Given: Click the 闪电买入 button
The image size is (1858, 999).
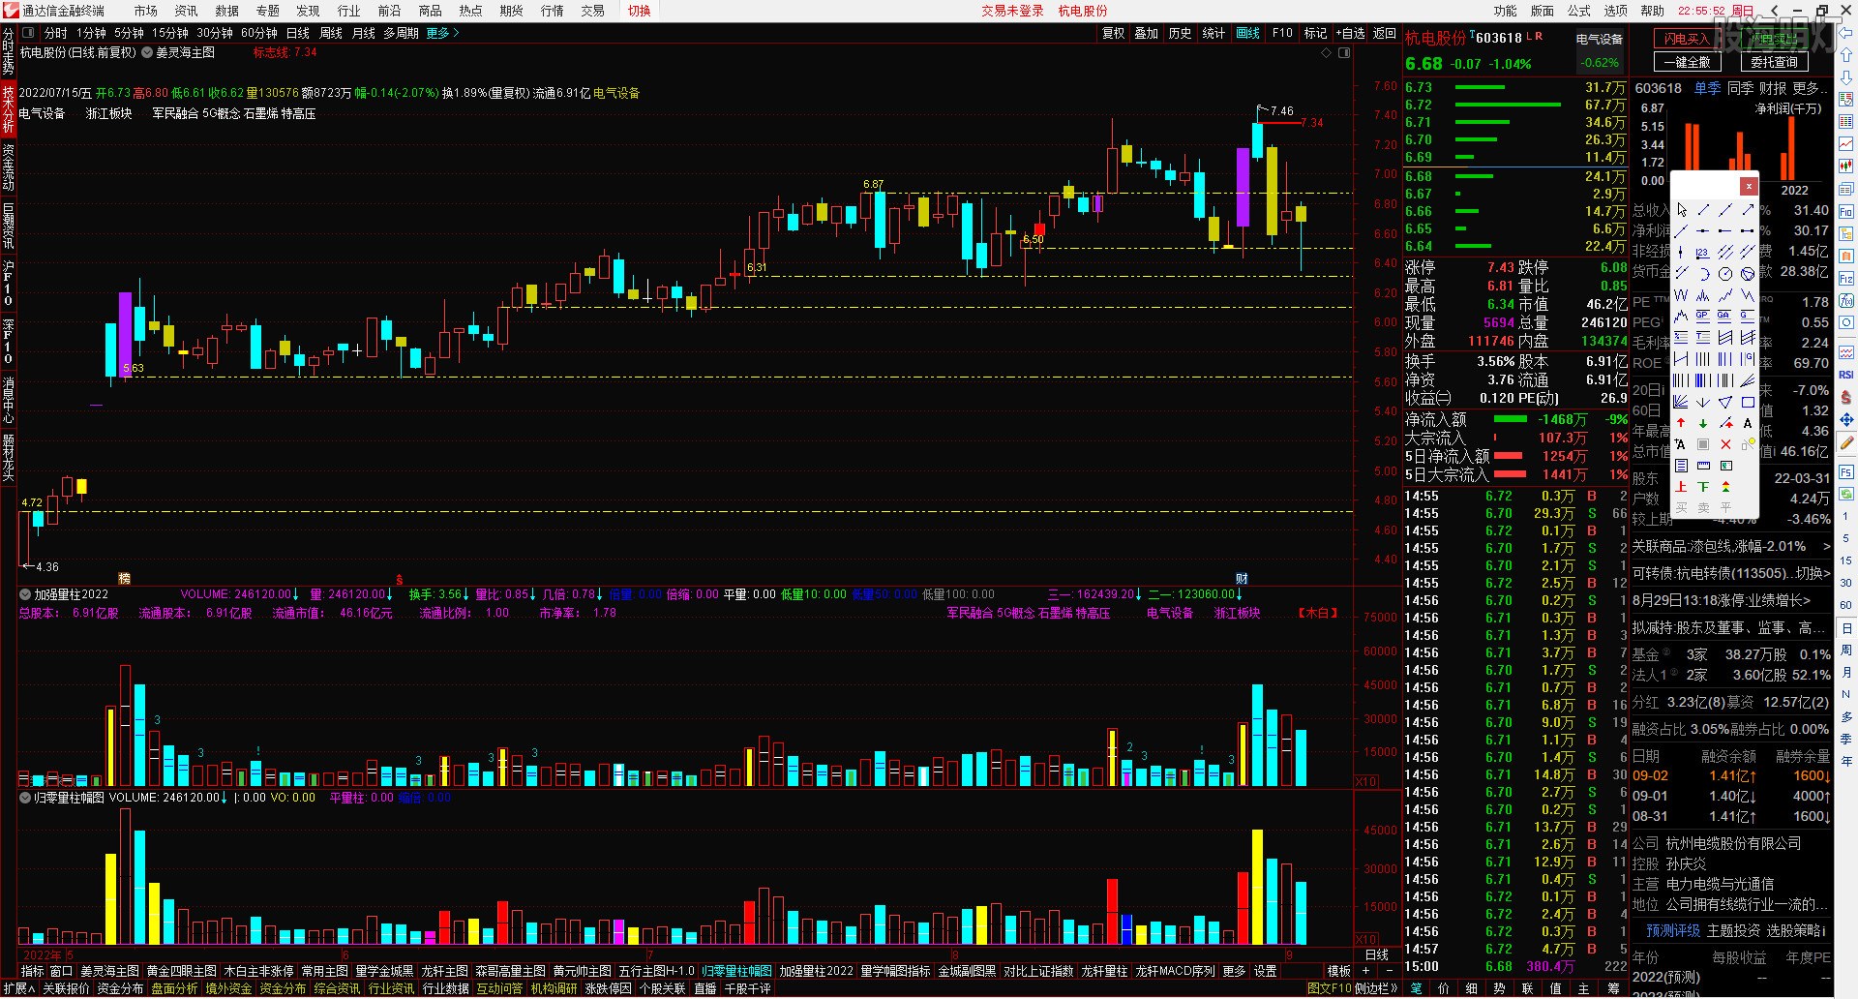Looking at the screenshot, I should point(1687,39).
